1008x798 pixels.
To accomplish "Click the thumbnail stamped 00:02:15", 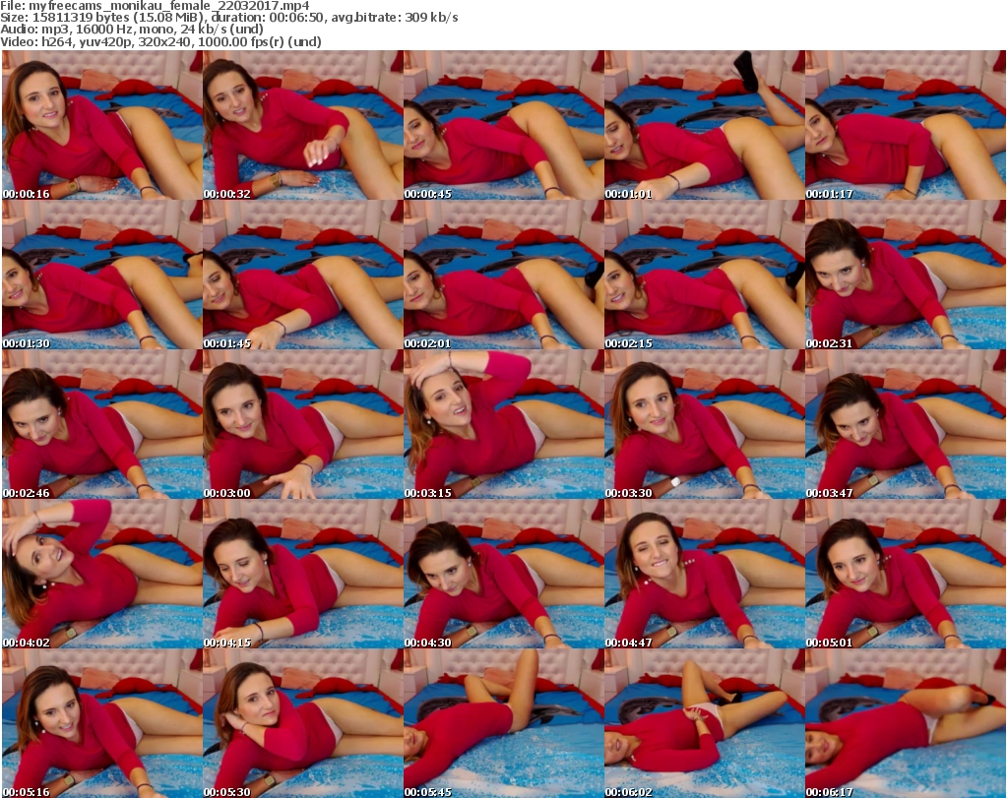I will point(704,275).
